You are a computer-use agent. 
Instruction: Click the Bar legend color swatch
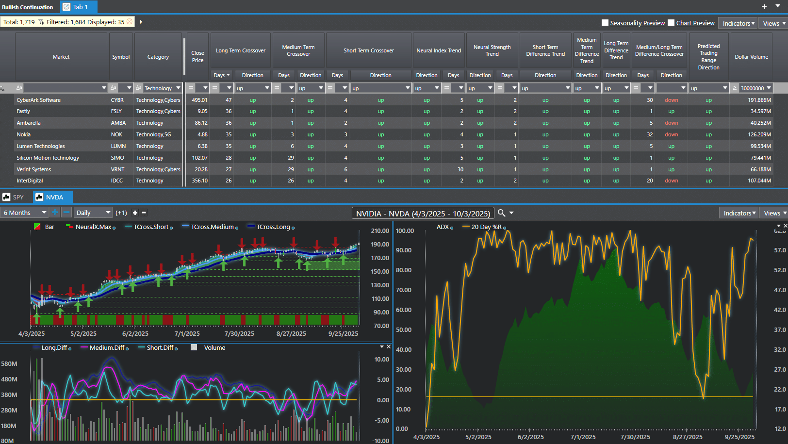point(37,227)
